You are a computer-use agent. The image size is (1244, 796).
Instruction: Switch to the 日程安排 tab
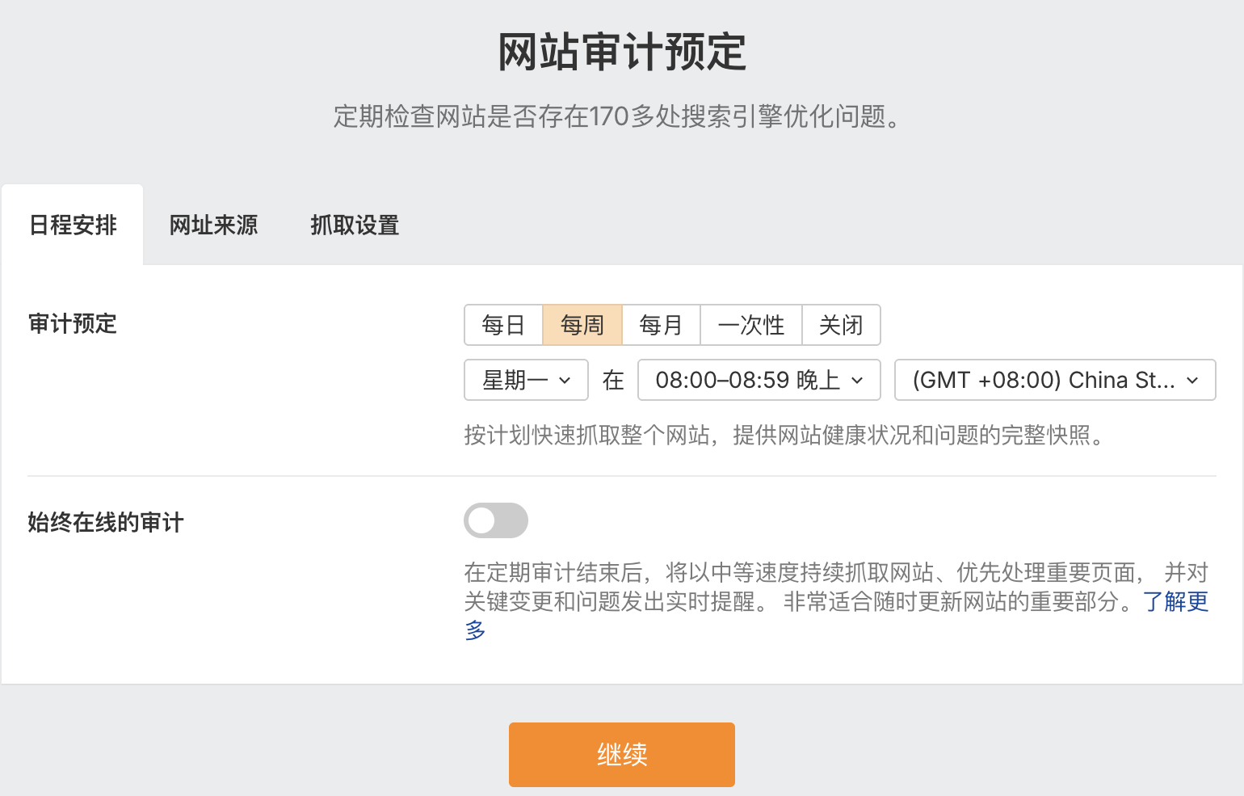click(x=73, y=225)
